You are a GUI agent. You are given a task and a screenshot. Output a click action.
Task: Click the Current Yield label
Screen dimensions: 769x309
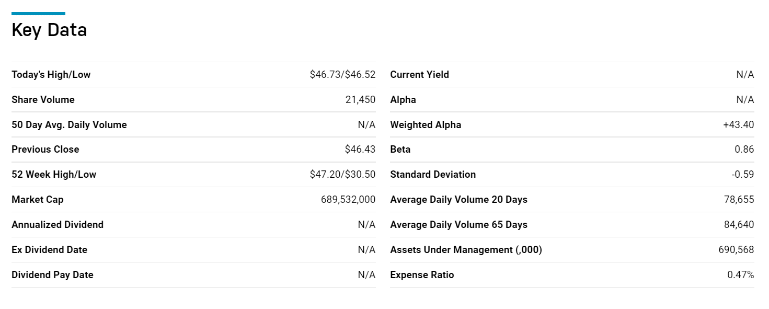click(x=420, y=75)
